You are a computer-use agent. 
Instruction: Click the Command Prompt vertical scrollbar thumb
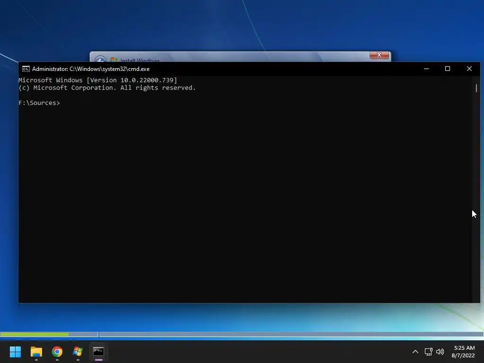pyautogui.click(x=476, y=88)
